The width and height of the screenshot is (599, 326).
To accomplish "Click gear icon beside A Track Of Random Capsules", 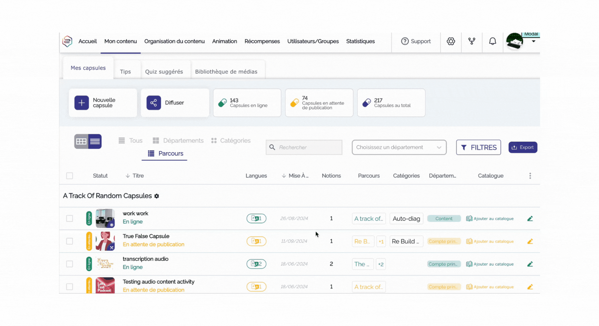I will [157, 196].
